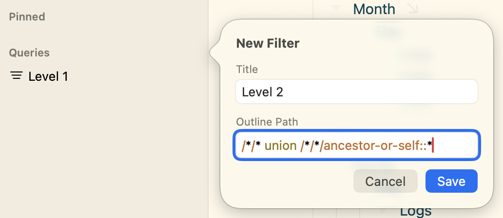503x218 pixels.
Task: Save the new filter
Action: pos(451,182)
